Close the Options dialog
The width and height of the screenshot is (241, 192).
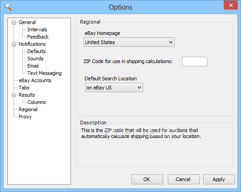pos(231,5)
